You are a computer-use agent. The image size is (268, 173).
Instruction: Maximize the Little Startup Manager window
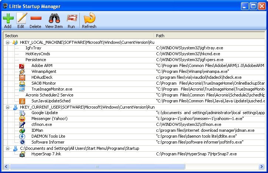click(253, 6)
